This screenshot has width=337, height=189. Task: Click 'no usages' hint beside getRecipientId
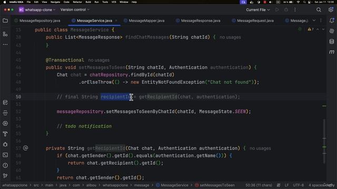pos(260,148)
